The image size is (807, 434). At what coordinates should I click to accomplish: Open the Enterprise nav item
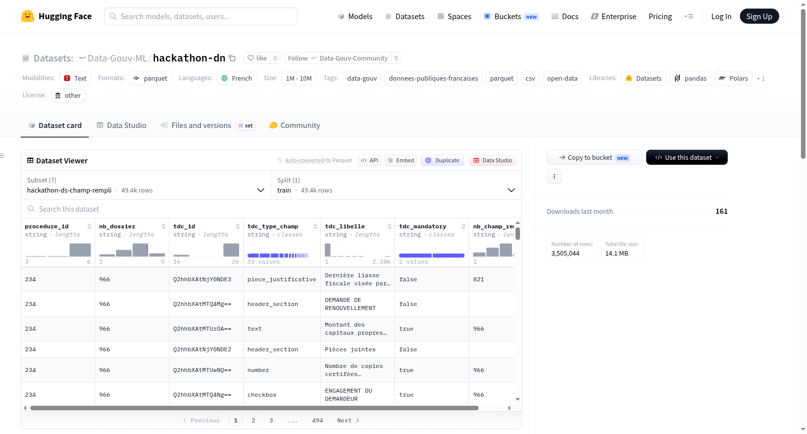click(x=613, y=16)
